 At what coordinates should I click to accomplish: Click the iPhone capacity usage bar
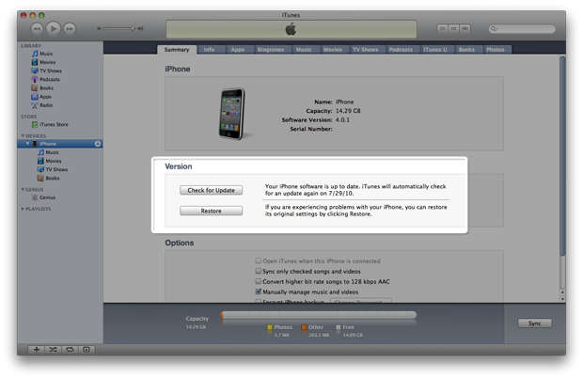[319, 315]
